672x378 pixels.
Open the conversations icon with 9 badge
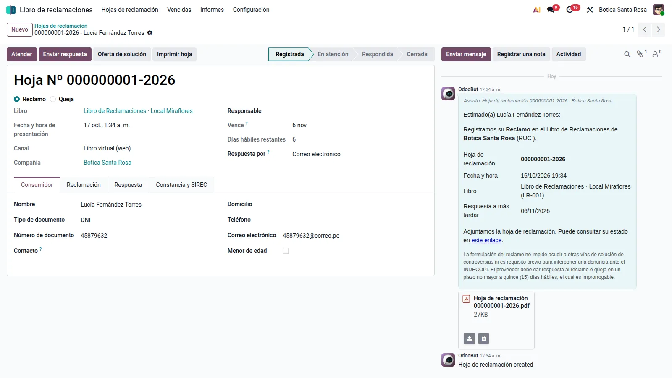point(551,10)
